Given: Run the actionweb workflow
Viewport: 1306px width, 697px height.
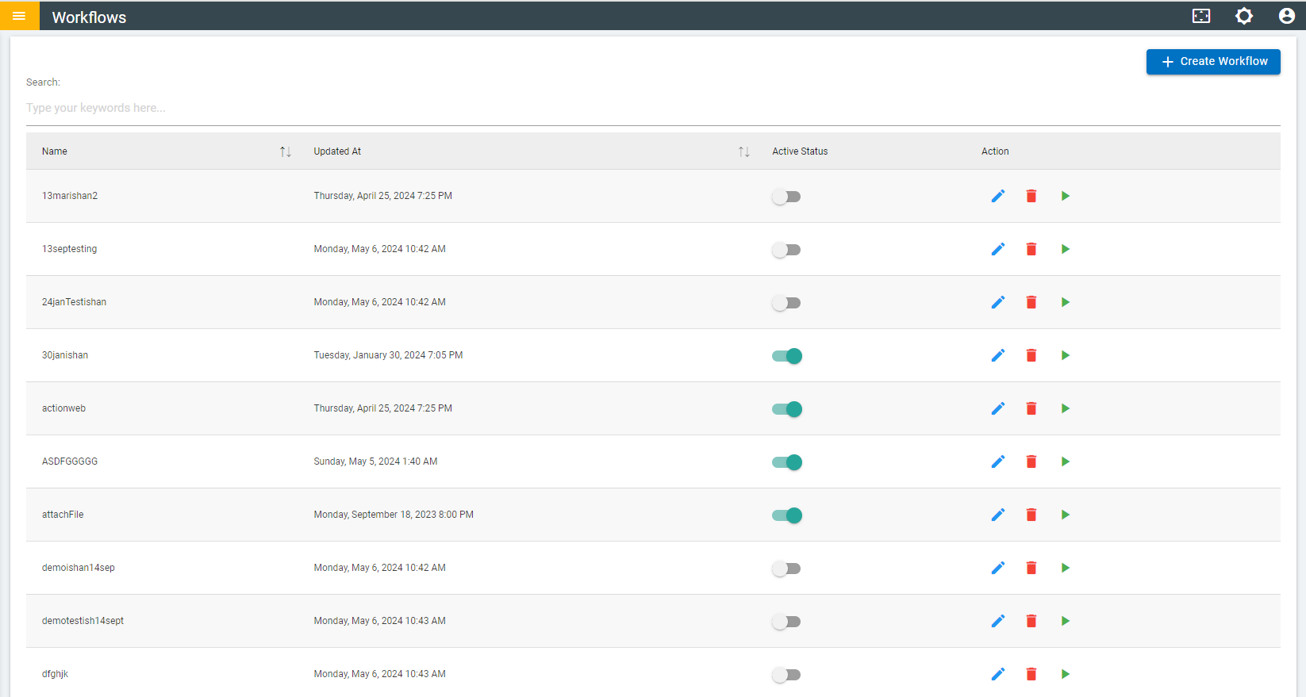Looking at the screenshot, I should pos(1066,408).
